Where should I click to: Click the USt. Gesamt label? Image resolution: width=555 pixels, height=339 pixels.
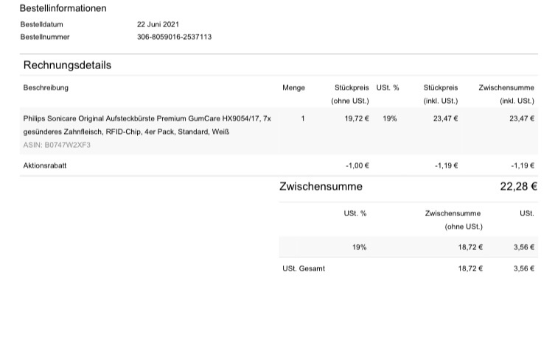point(304,268)
